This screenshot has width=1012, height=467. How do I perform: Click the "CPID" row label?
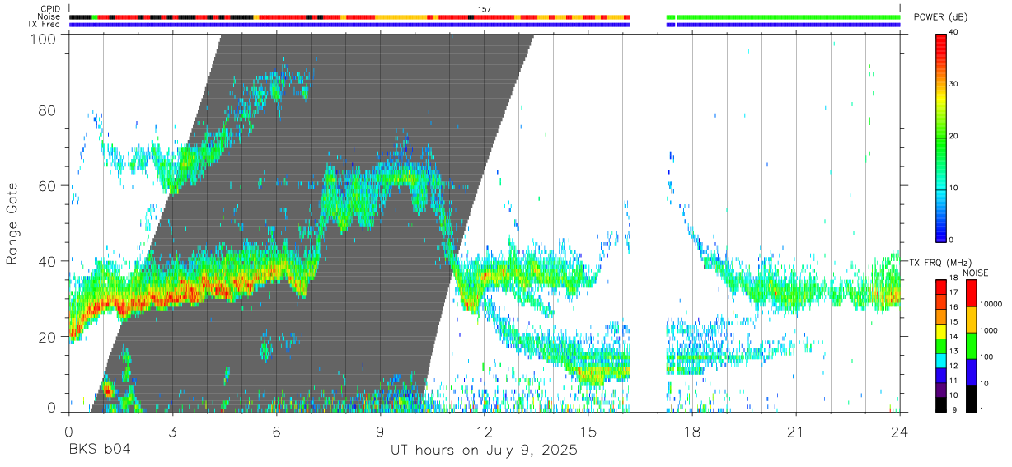49,9
